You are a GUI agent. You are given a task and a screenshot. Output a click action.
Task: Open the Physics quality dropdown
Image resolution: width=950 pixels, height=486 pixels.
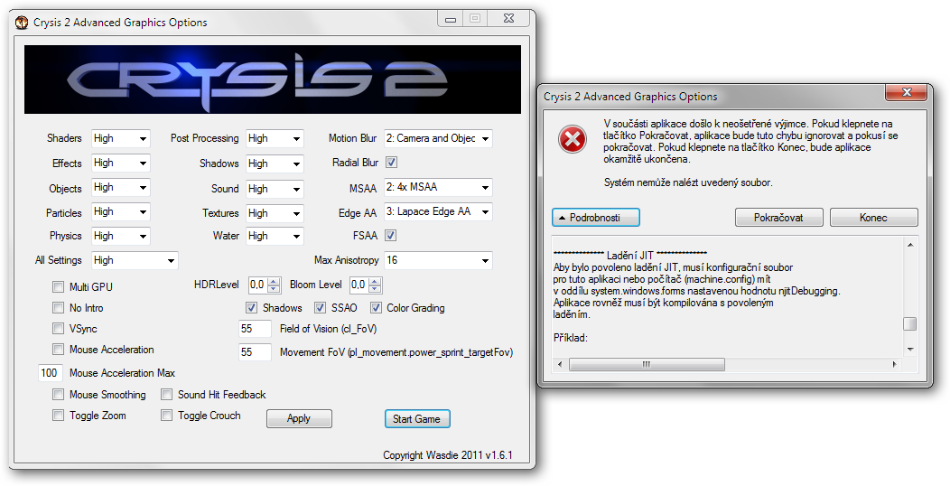(121, 236)
